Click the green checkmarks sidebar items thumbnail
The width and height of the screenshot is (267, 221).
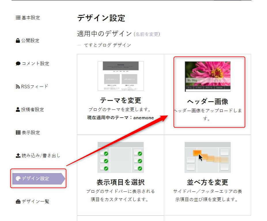click(121, 157)
